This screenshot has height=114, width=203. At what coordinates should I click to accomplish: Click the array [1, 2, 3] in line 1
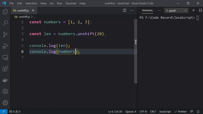pos(79,22)
